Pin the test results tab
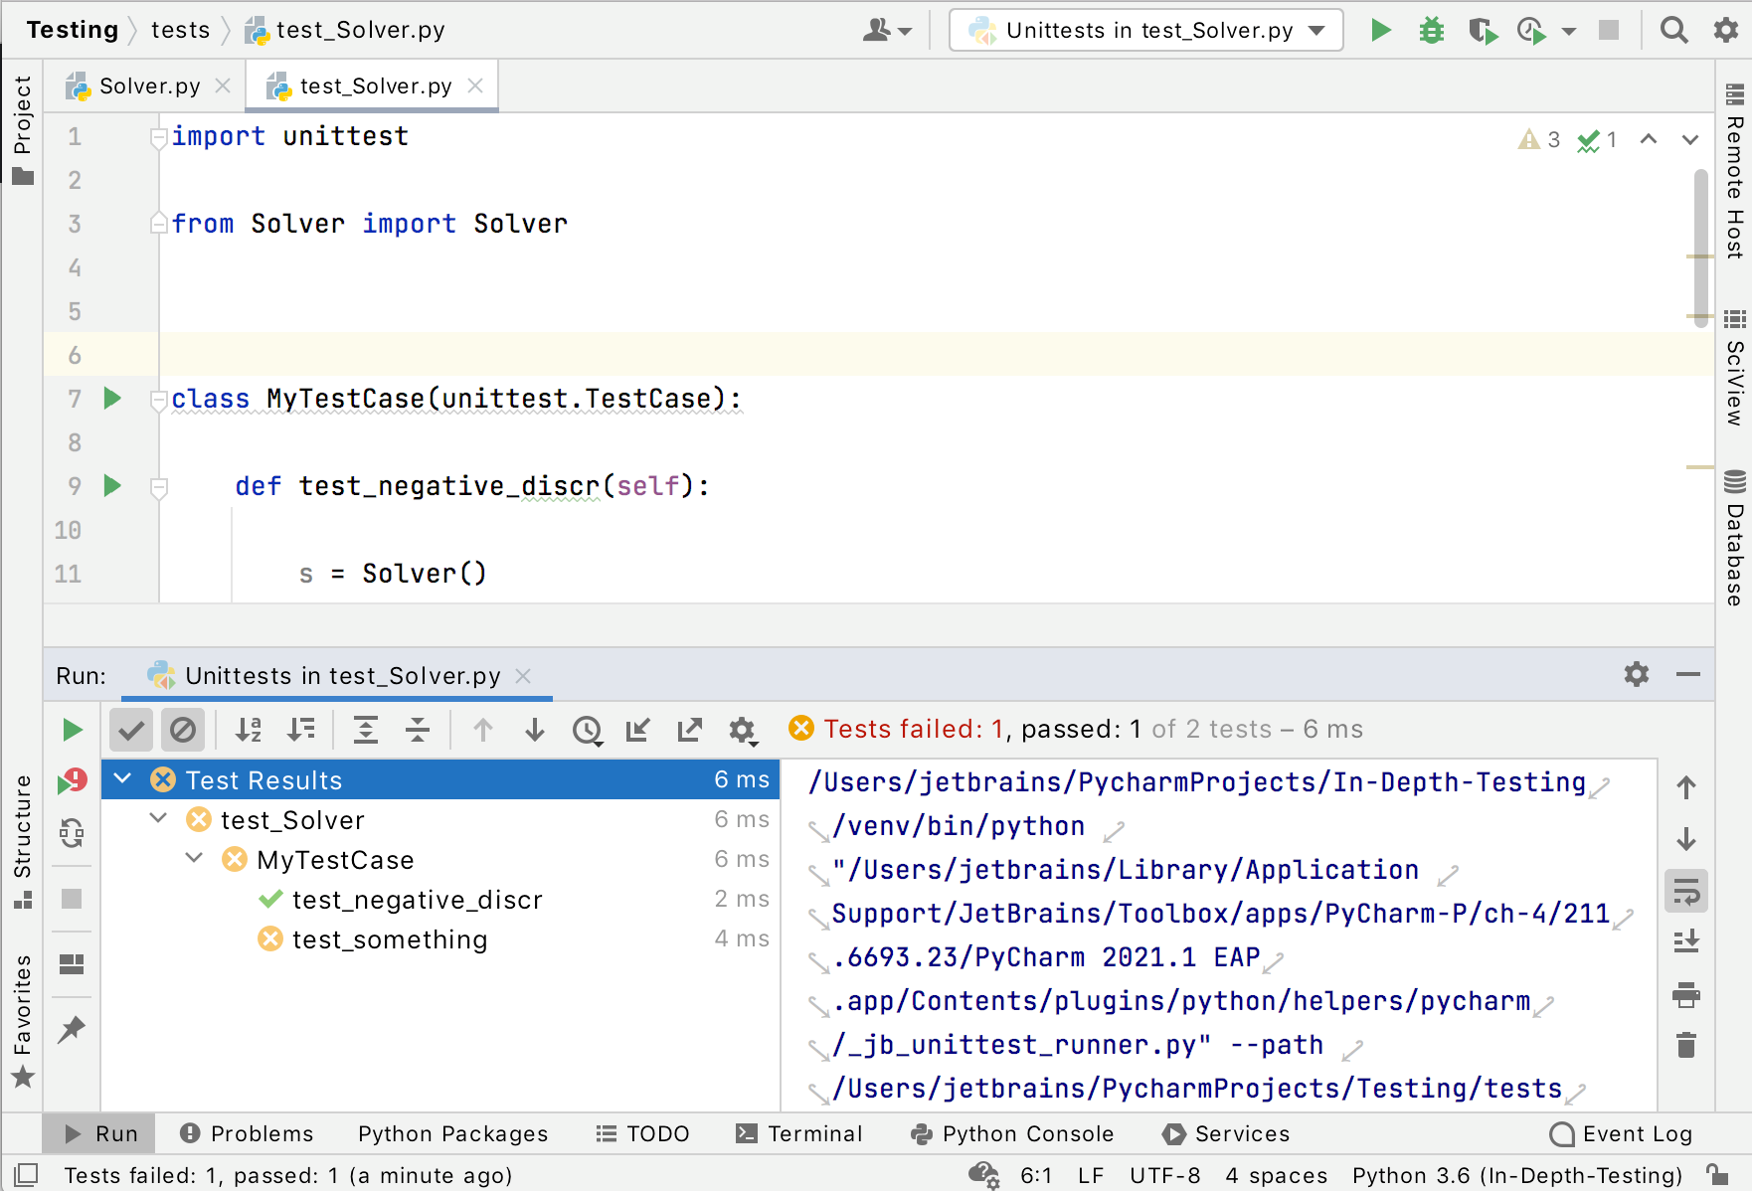Image resolution: width=1752 pixels, height=1191 pixels. tap(71, 1030)
